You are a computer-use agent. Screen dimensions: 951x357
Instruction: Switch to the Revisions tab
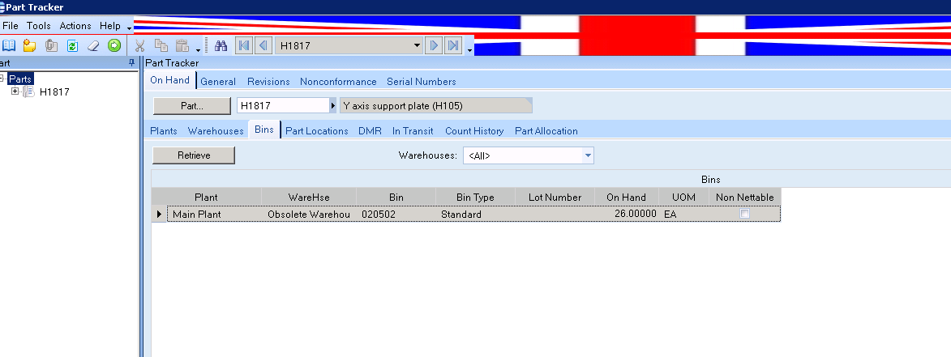(x=268, y=82)
